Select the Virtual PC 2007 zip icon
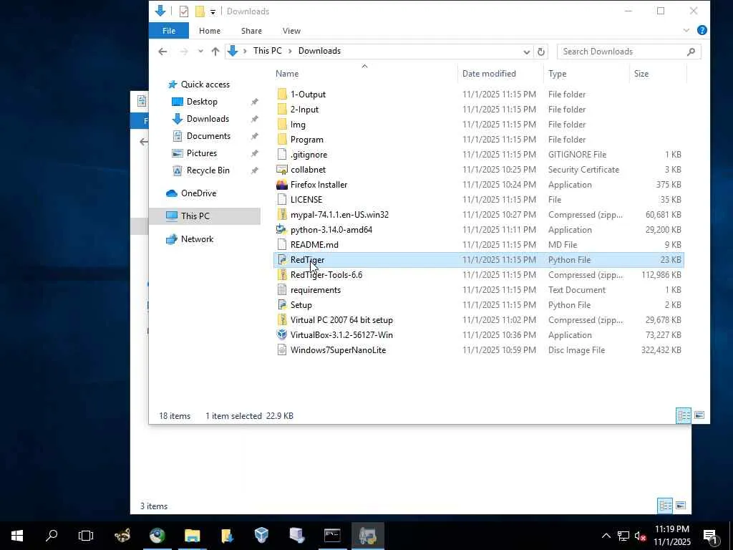The image size is (733, 550). (282, 319)
